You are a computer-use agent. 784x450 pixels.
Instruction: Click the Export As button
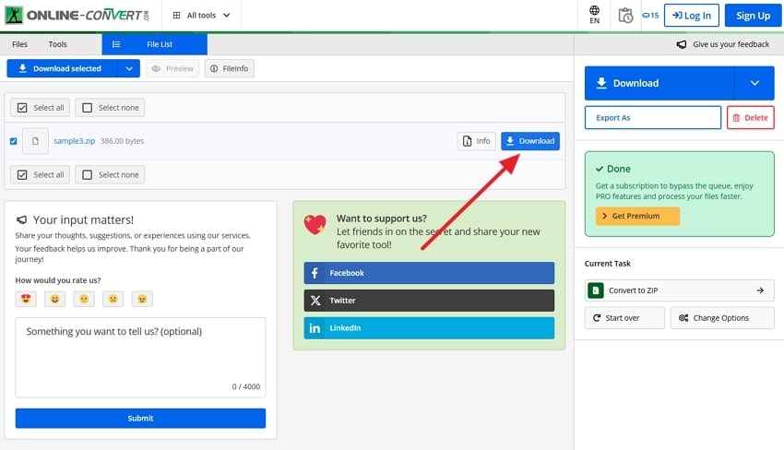pos(652,117)
